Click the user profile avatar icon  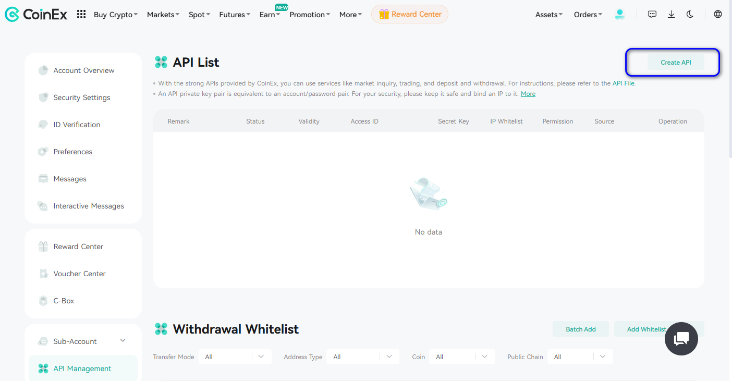click(619, 15)
